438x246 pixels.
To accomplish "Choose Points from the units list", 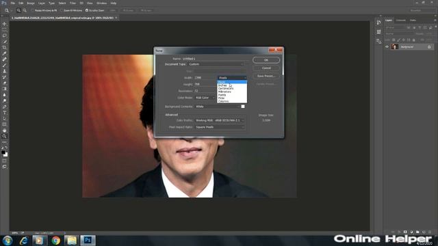I will [232, 95].
